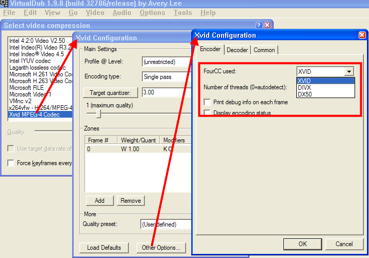Click the Load Defaults button
This screenshot has width=369, height=258.
coord(104,248)
